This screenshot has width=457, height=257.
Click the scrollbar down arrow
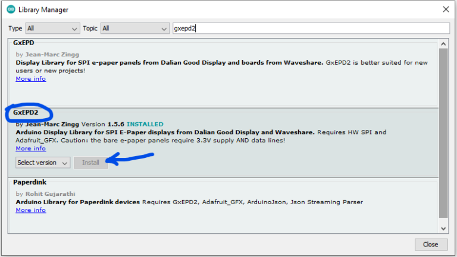[x=444, y=229]
